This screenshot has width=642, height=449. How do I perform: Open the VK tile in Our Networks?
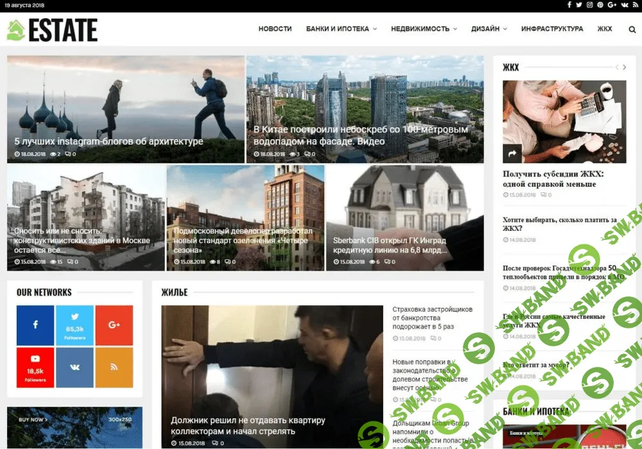point(74,368)
